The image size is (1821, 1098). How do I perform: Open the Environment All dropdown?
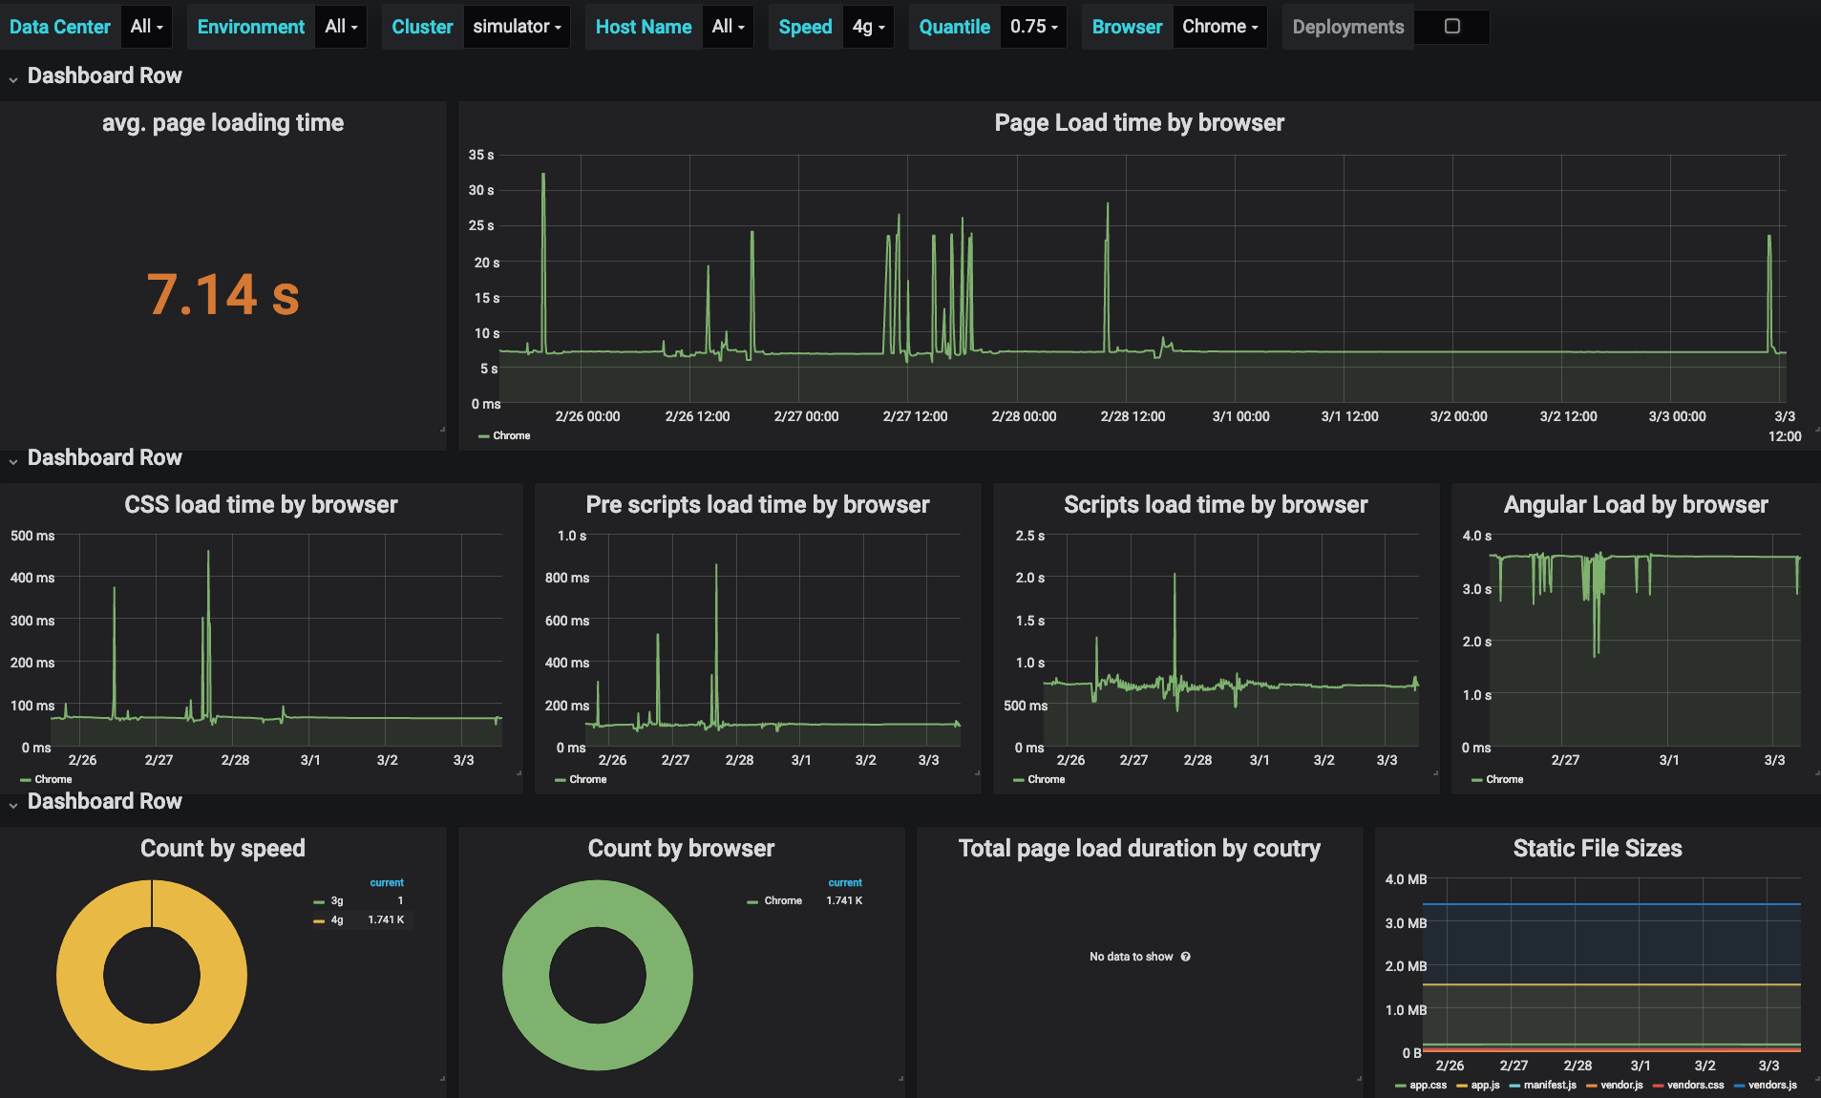[341, 27]
